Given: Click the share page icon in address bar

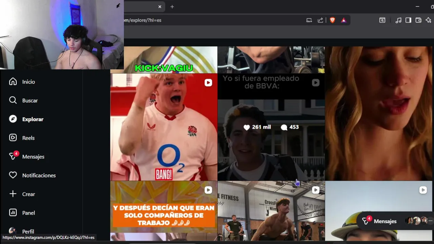Looking at the screenshot, I should (x=320, y=20).
